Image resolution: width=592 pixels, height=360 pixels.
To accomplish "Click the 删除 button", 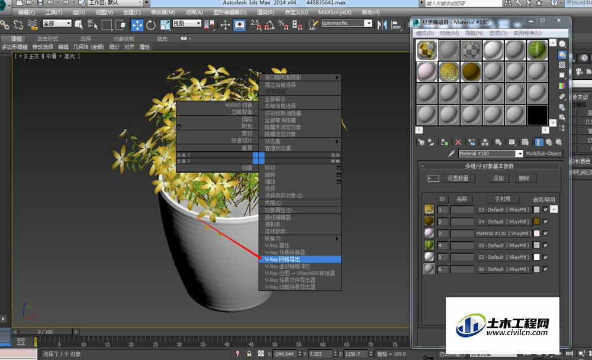I will (524, 179).
